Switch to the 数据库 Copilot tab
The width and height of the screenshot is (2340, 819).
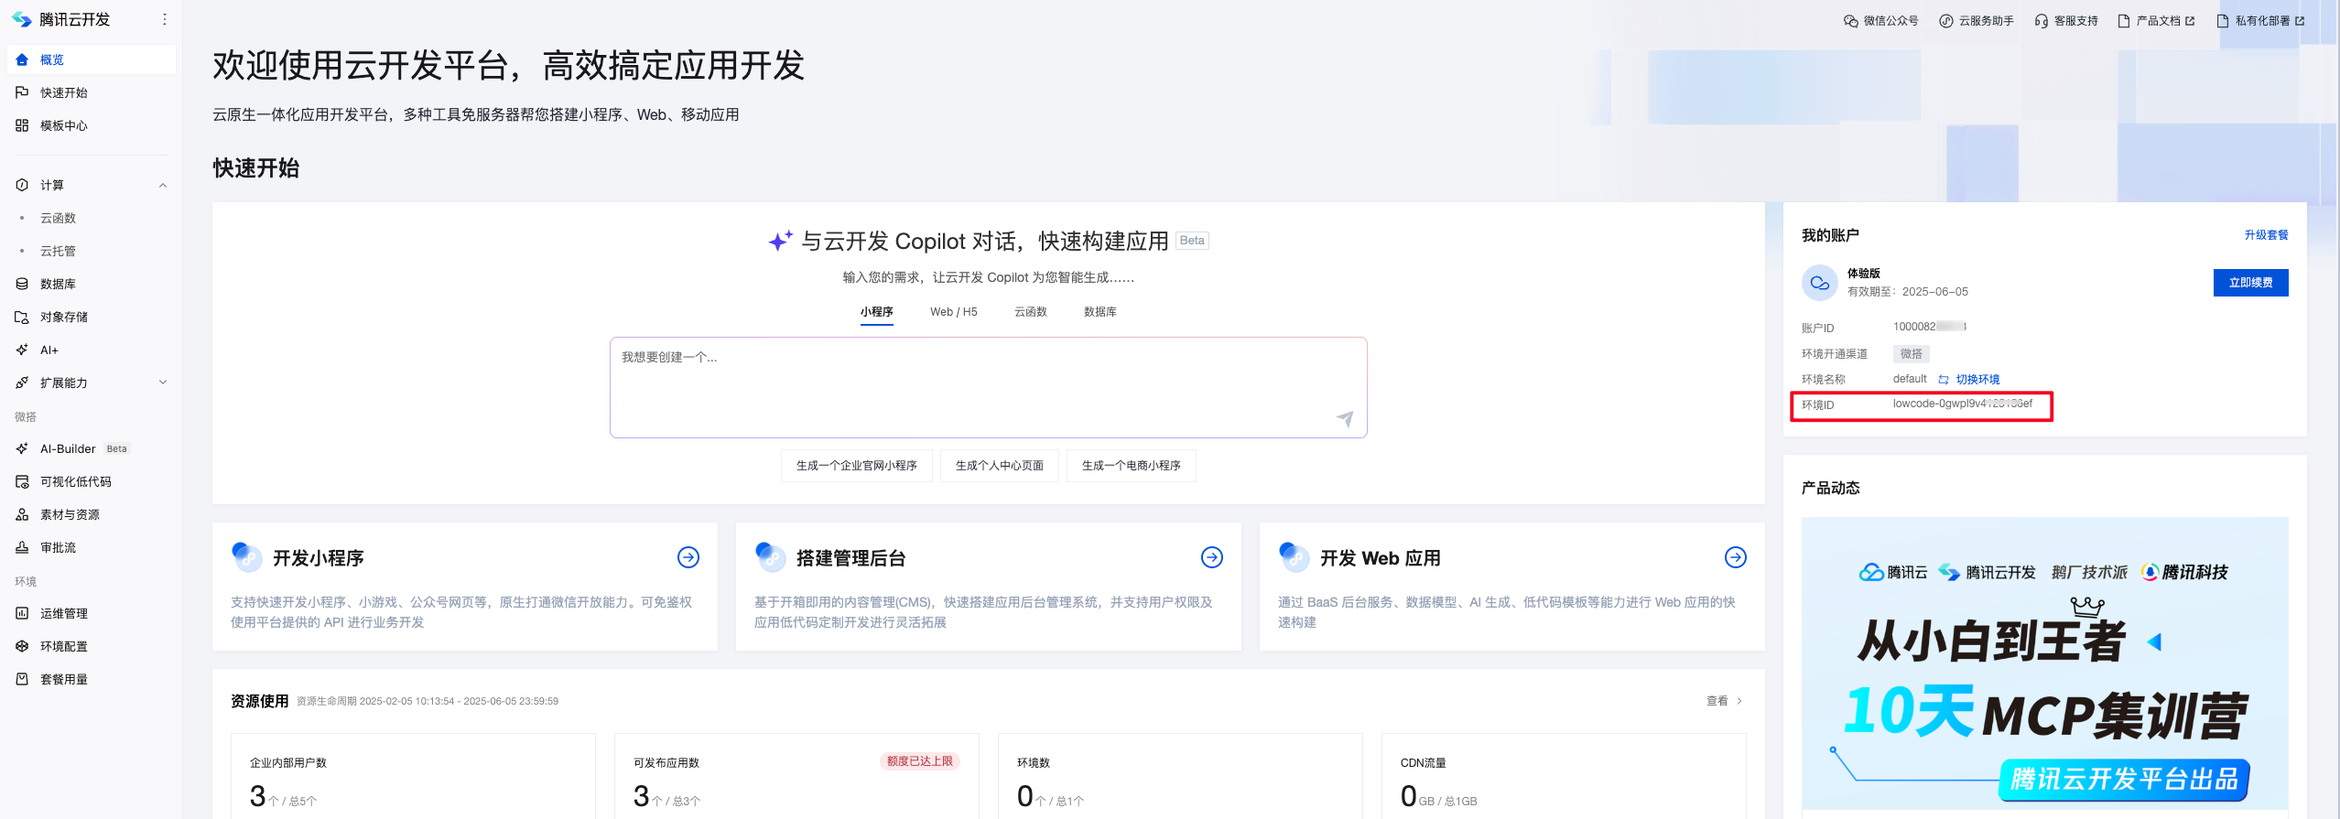click(x=1100, y=312)
